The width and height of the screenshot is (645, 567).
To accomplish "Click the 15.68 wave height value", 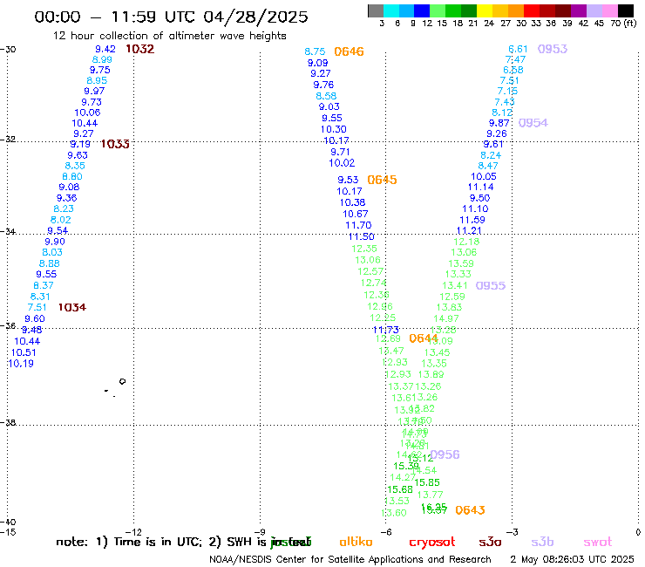I will 400,489.
